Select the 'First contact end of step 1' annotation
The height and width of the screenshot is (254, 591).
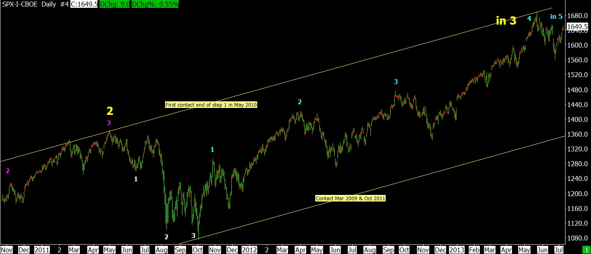211,105
